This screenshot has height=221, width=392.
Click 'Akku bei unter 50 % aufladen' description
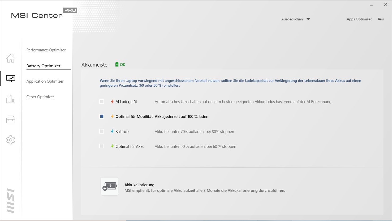195,147
